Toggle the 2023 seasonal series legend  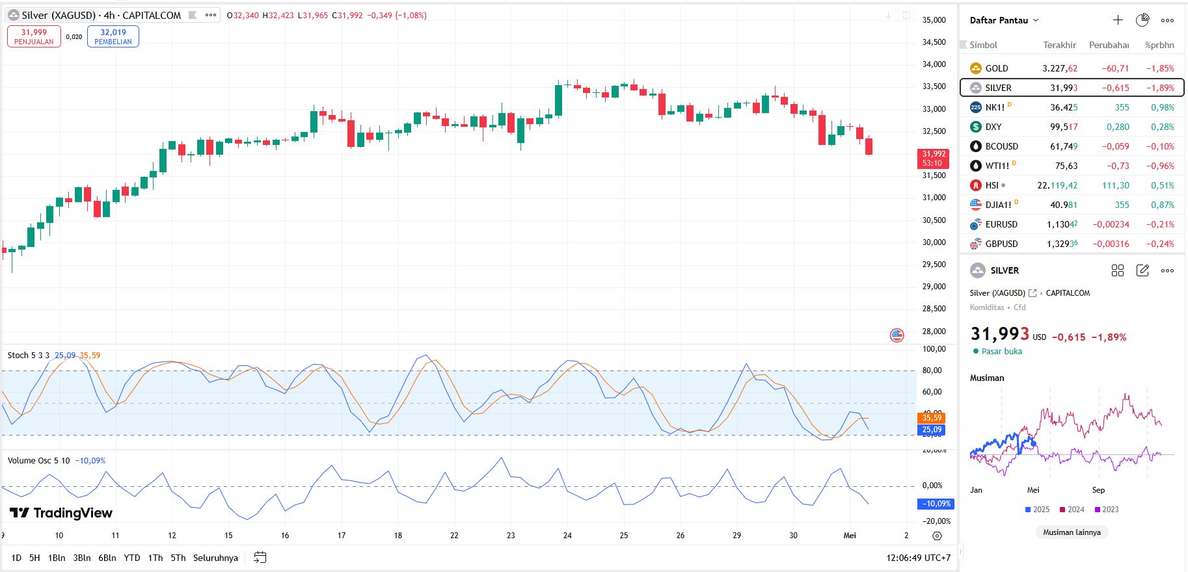coord(1106,510)
